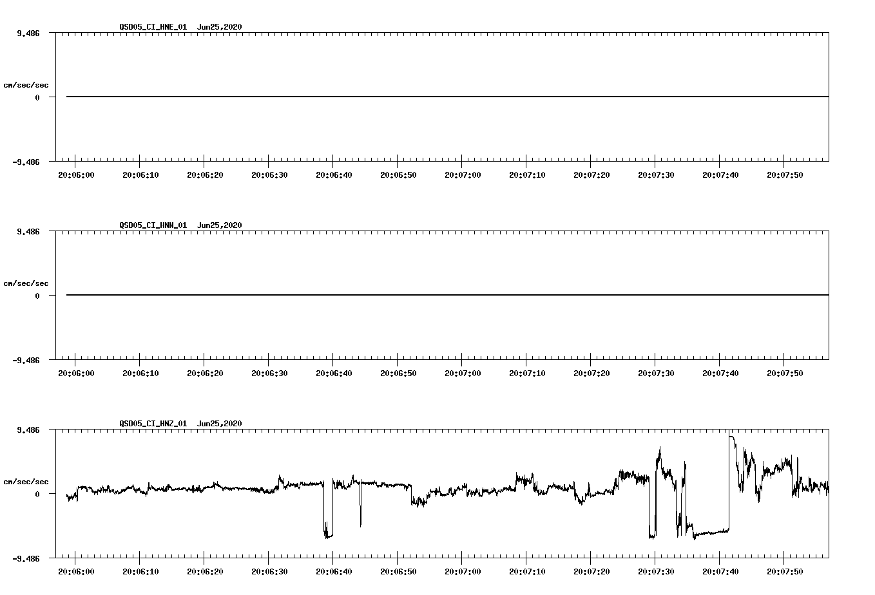Image resolution: width=875 pixels, height=595 pixels.
Task: Click 20:06:30 time label under HNE plot
Action: click(x=269, y=175)
